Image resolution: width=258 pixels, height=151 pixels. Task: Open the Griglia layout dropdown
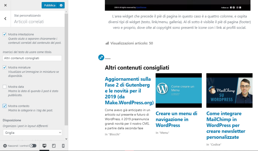[32, 132]
